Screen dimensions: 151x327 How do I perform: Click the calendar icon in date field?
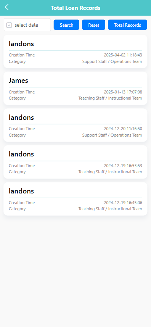pyautogui.click(x=9, y=25)
